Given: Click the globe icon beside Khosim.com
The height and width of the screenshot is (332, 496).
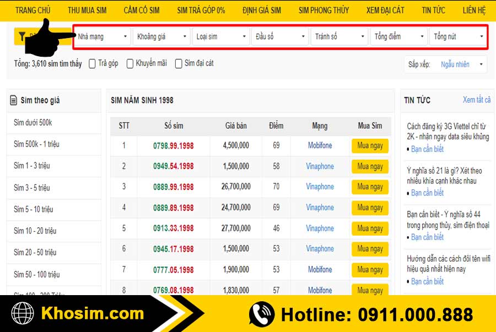Looking at the screenshot, I should point(23,314).
